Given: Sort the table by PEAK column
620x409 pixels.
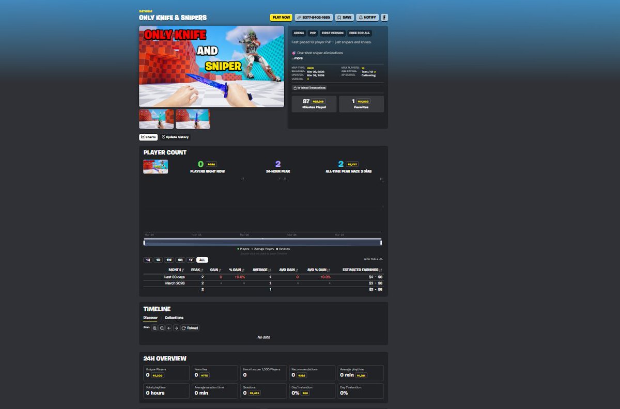Looking at the screenshot, I should click(197, 270).
